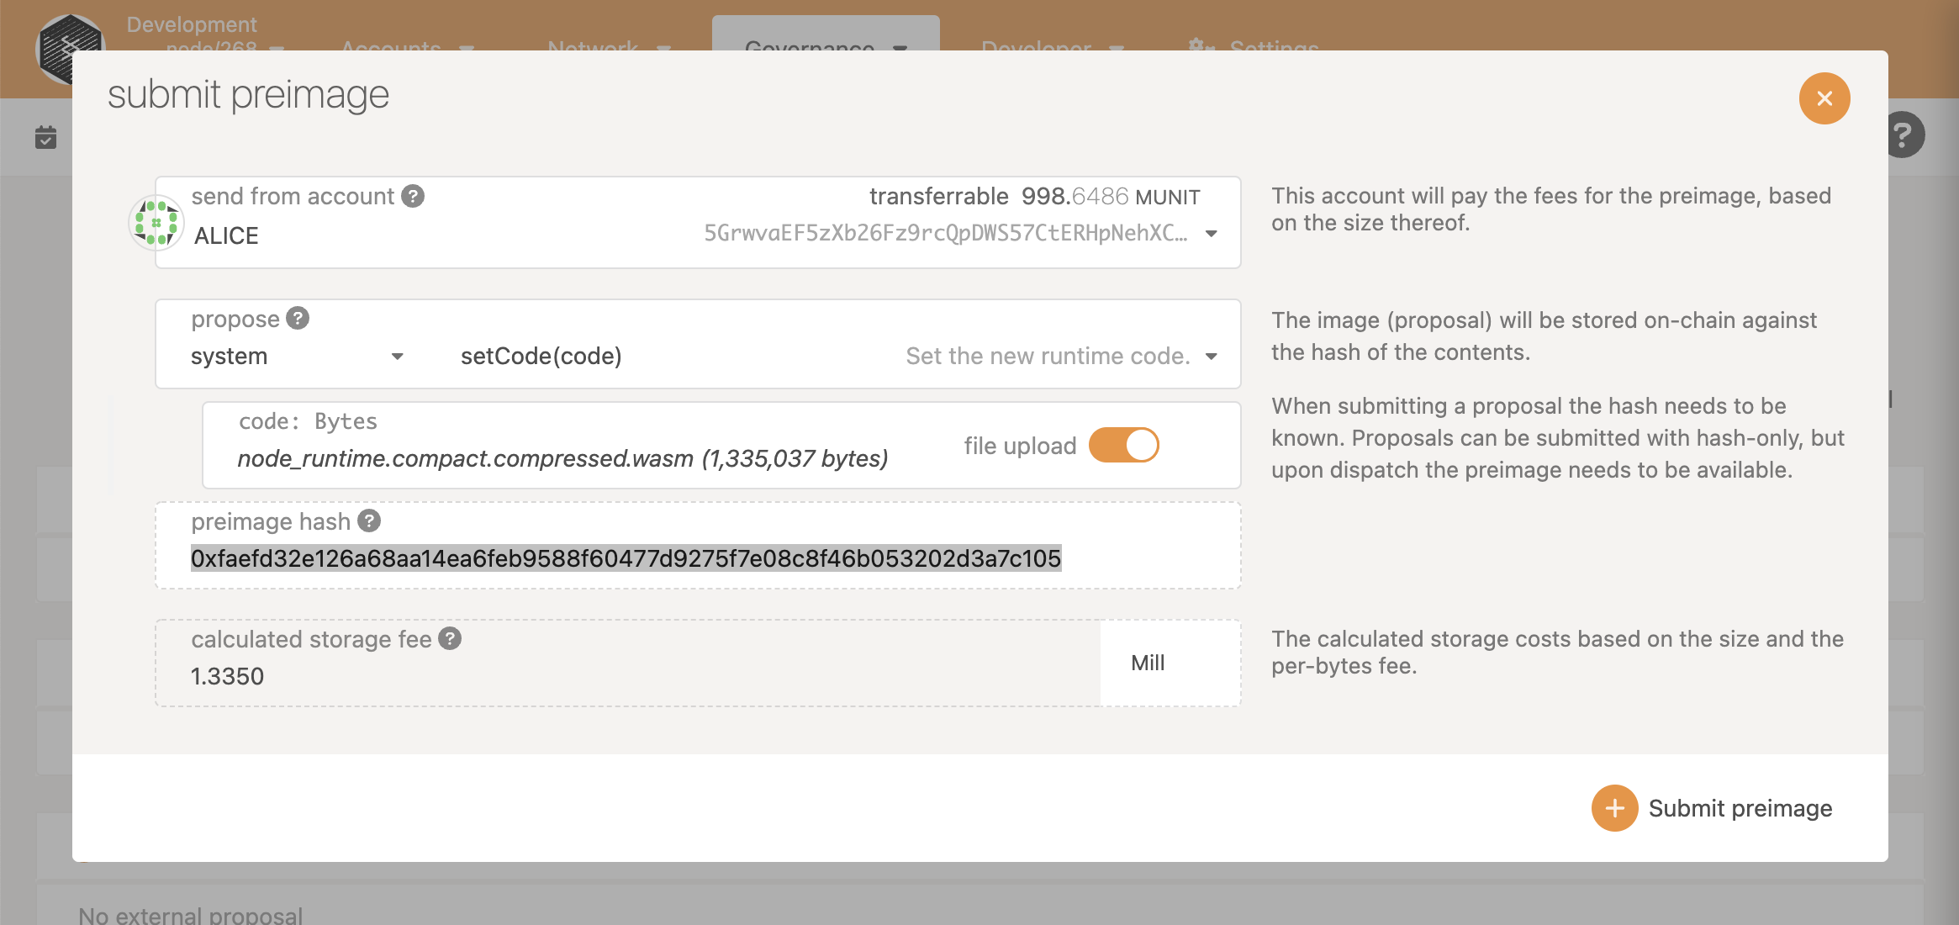Click the code: Bytes label

point(308,421)
